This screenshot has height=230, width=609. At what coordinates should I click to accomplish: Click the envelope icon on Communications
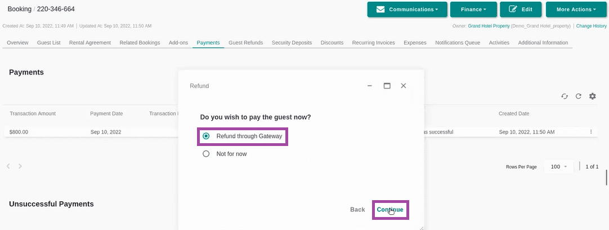[381, 10]
